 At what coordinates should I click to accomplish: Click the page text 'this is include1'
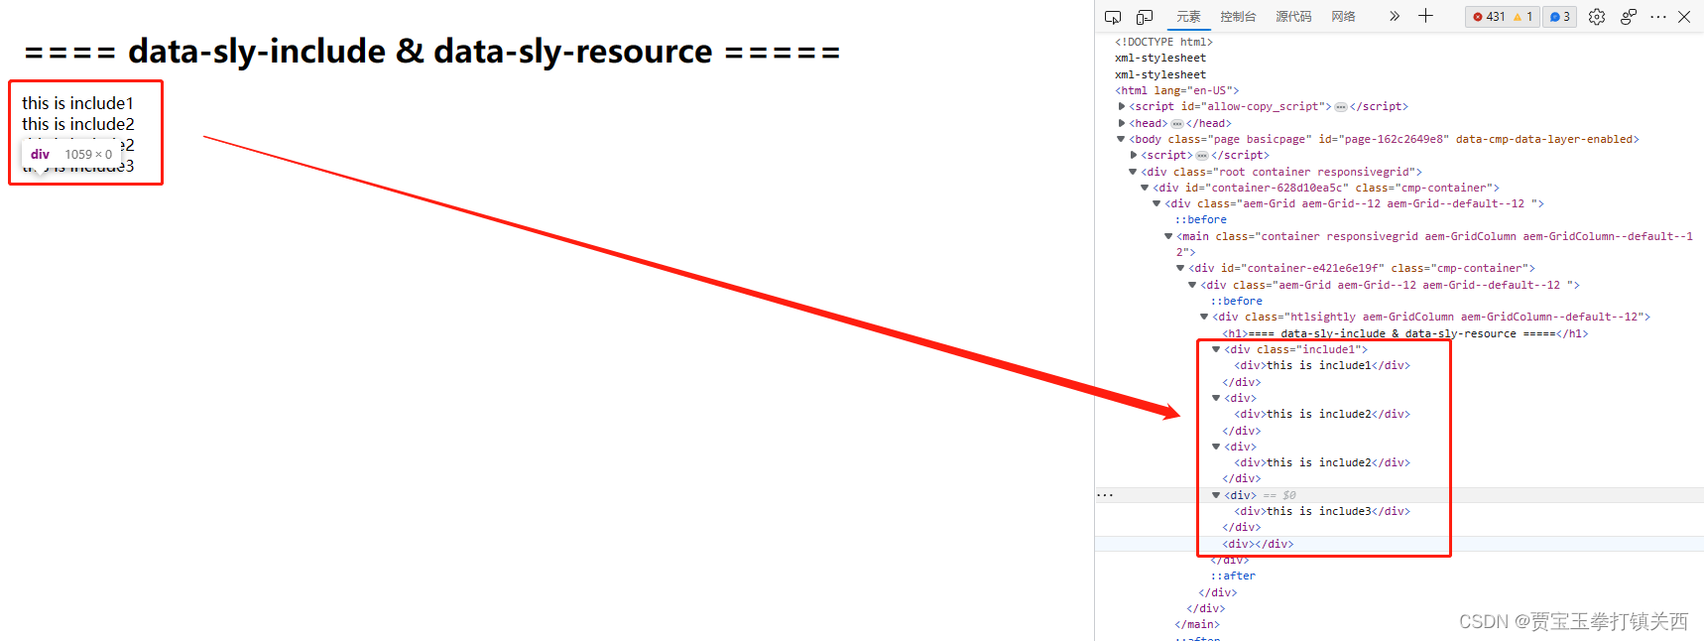pos(77,103)
